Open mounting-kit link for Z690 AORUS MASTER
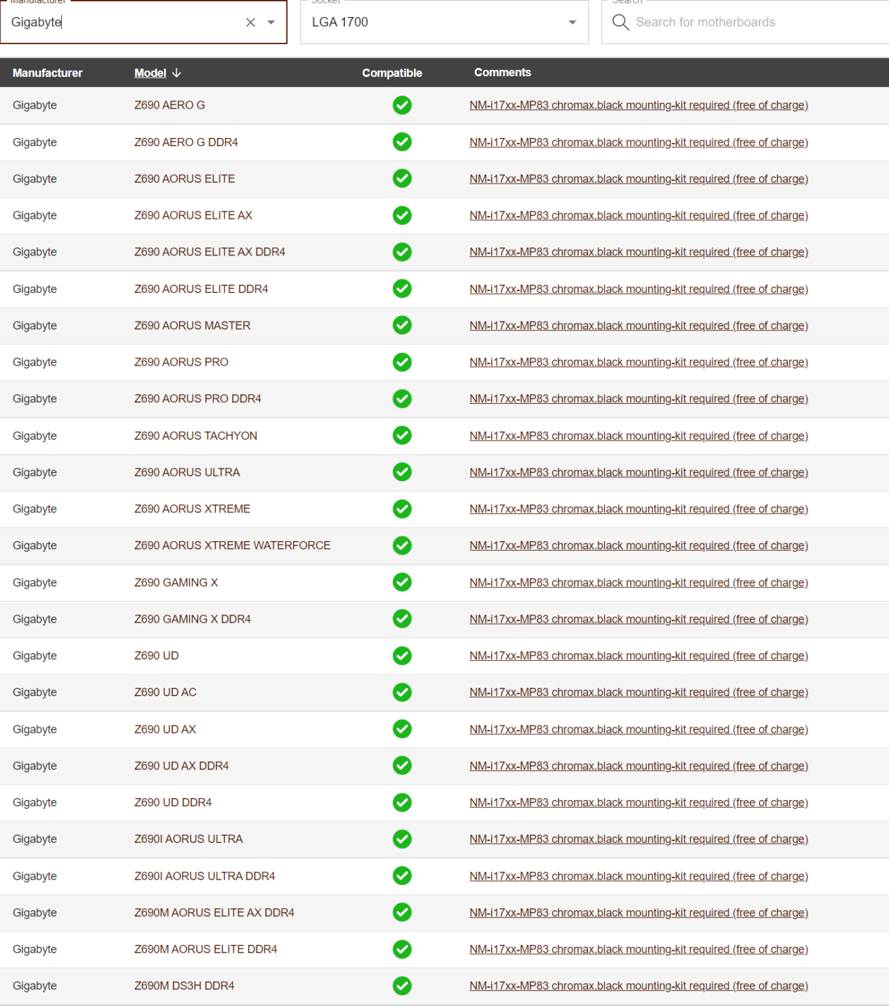 pos(639,326)
